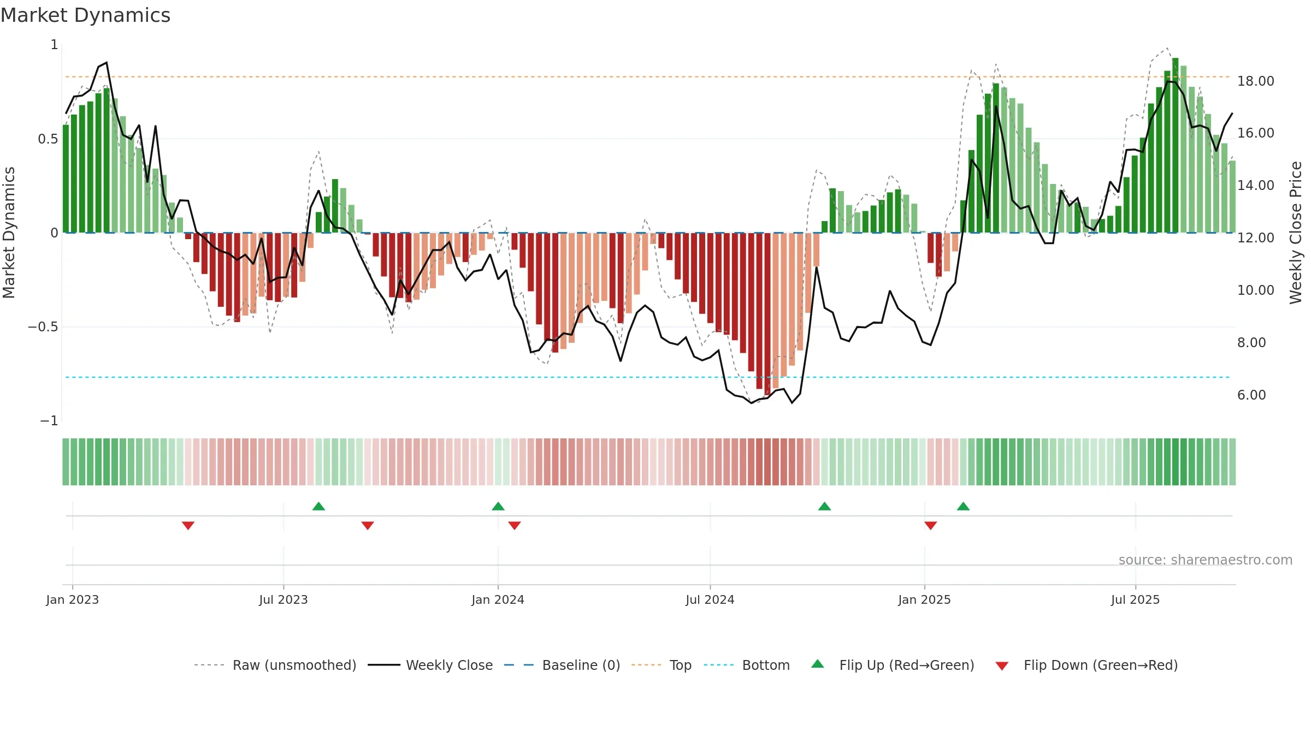Click the Jan 2025 axis label
The width and height of the screenshot is (1311, 737).
coord(925,599)
